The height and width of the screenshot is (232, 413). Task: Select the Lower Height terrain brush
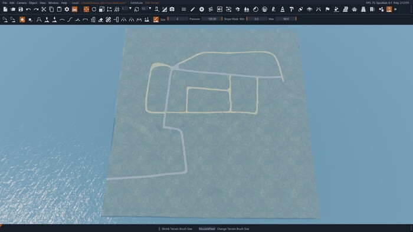pos(54,19)
